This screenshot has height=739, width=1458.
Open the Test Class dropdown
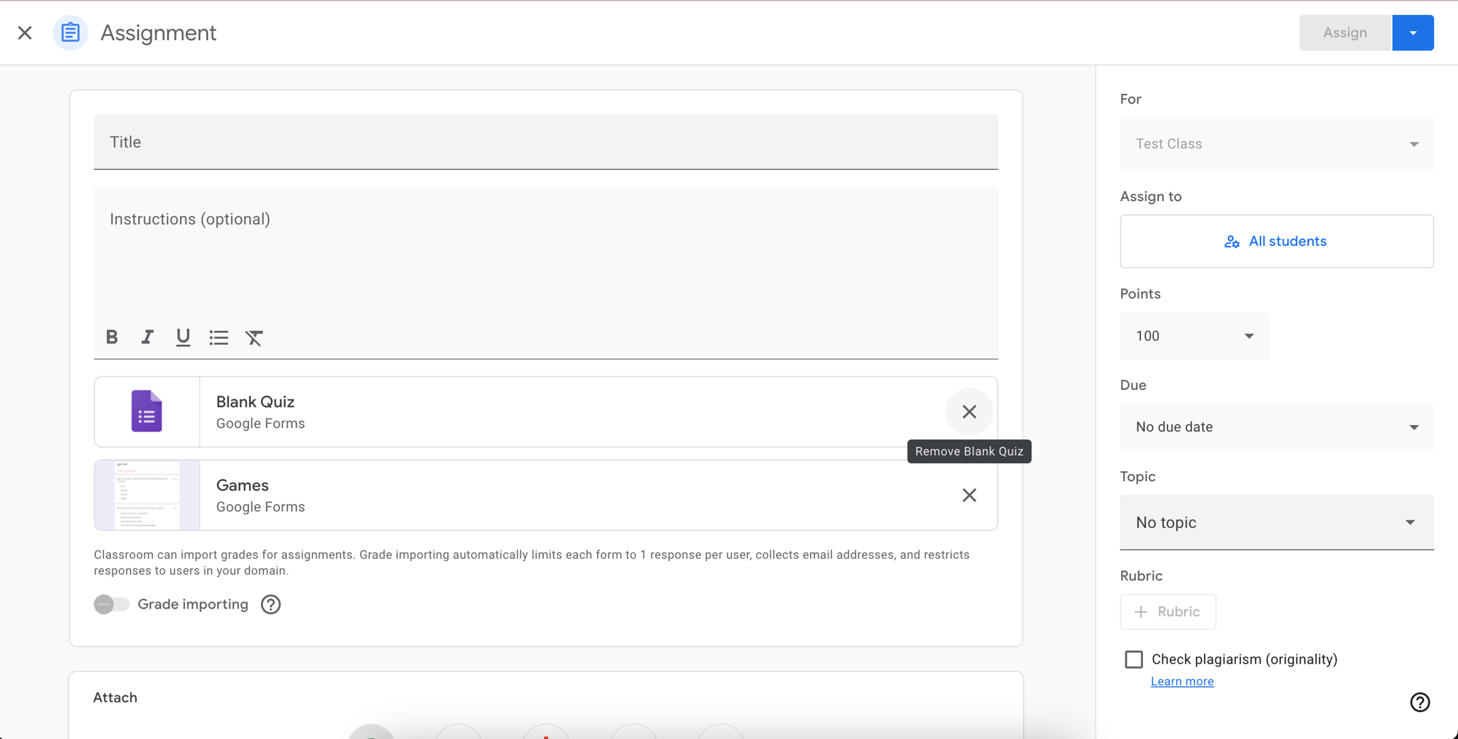pyautogui.click(x=1275, y=144)
